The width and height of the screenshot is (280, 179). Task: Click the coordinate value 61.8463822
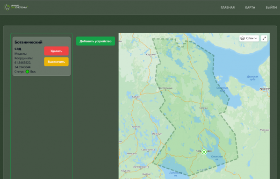23,63
